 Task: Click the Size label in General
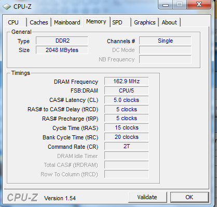(24, 50)
